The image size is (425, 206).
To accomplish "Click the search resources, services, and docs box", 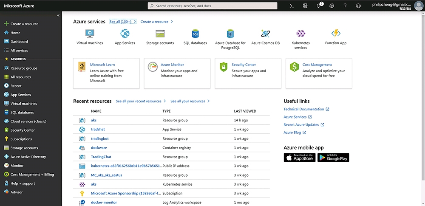I will [x=212, y=6].
